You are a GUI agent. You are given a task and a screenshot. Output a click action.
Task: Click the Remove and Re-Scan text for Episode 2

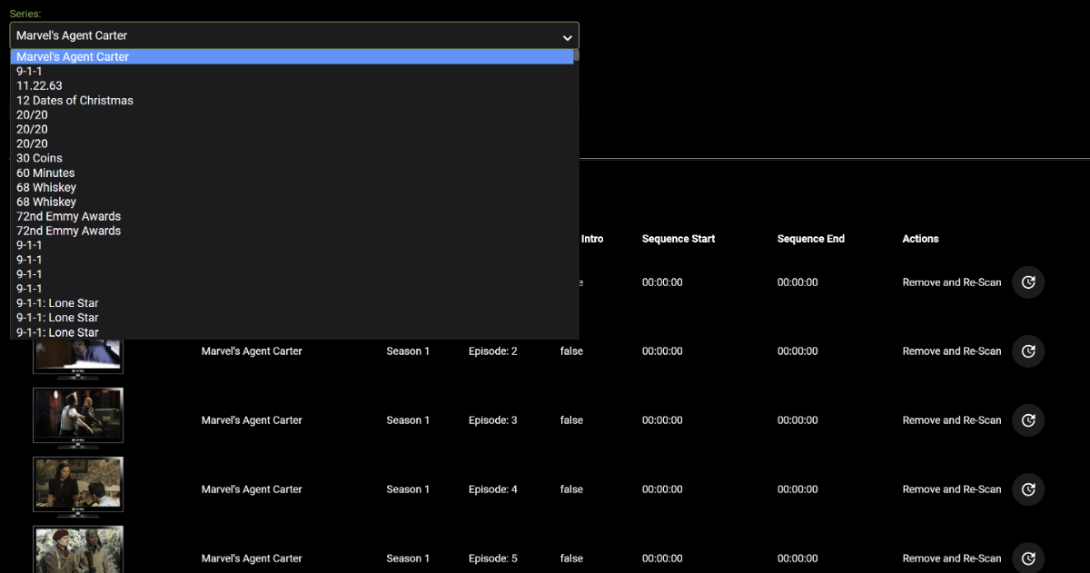951,351
